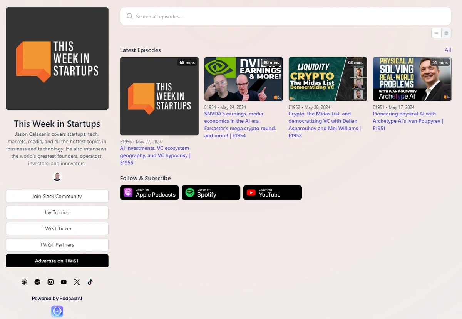Open the Spotify icon in sidebar socials
The image size is (462, 319).
(37, 282)
